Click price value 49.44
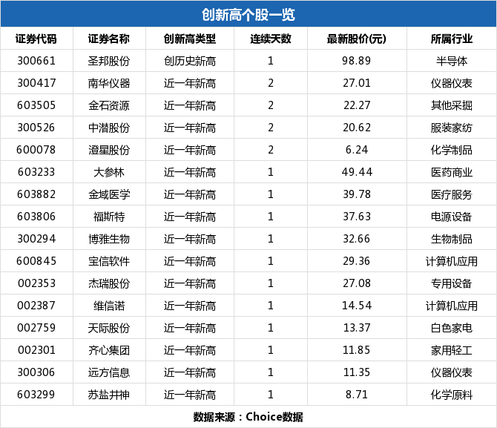Viewport: 497px width, 428px height. click(x=357, y=172)
